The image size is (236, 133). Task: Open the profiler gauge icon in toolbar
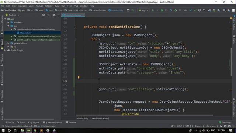pos(171,10)
